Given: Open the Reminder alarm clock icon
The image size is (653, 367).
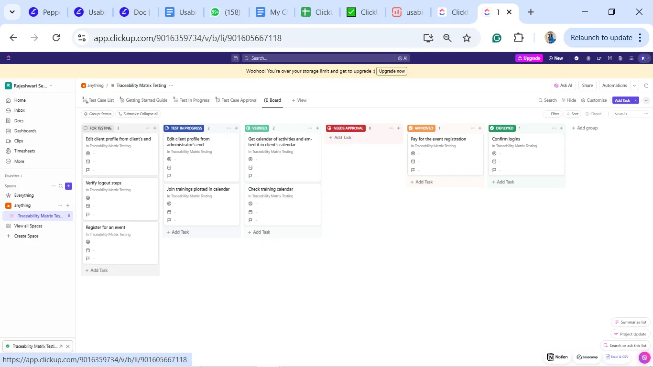Looking at the screenshot, I should pos(610,58).
